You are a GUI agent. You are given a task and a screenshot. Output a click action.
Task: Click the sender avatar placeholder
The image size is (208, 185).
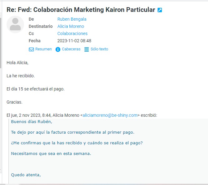(x=15, y=24)
